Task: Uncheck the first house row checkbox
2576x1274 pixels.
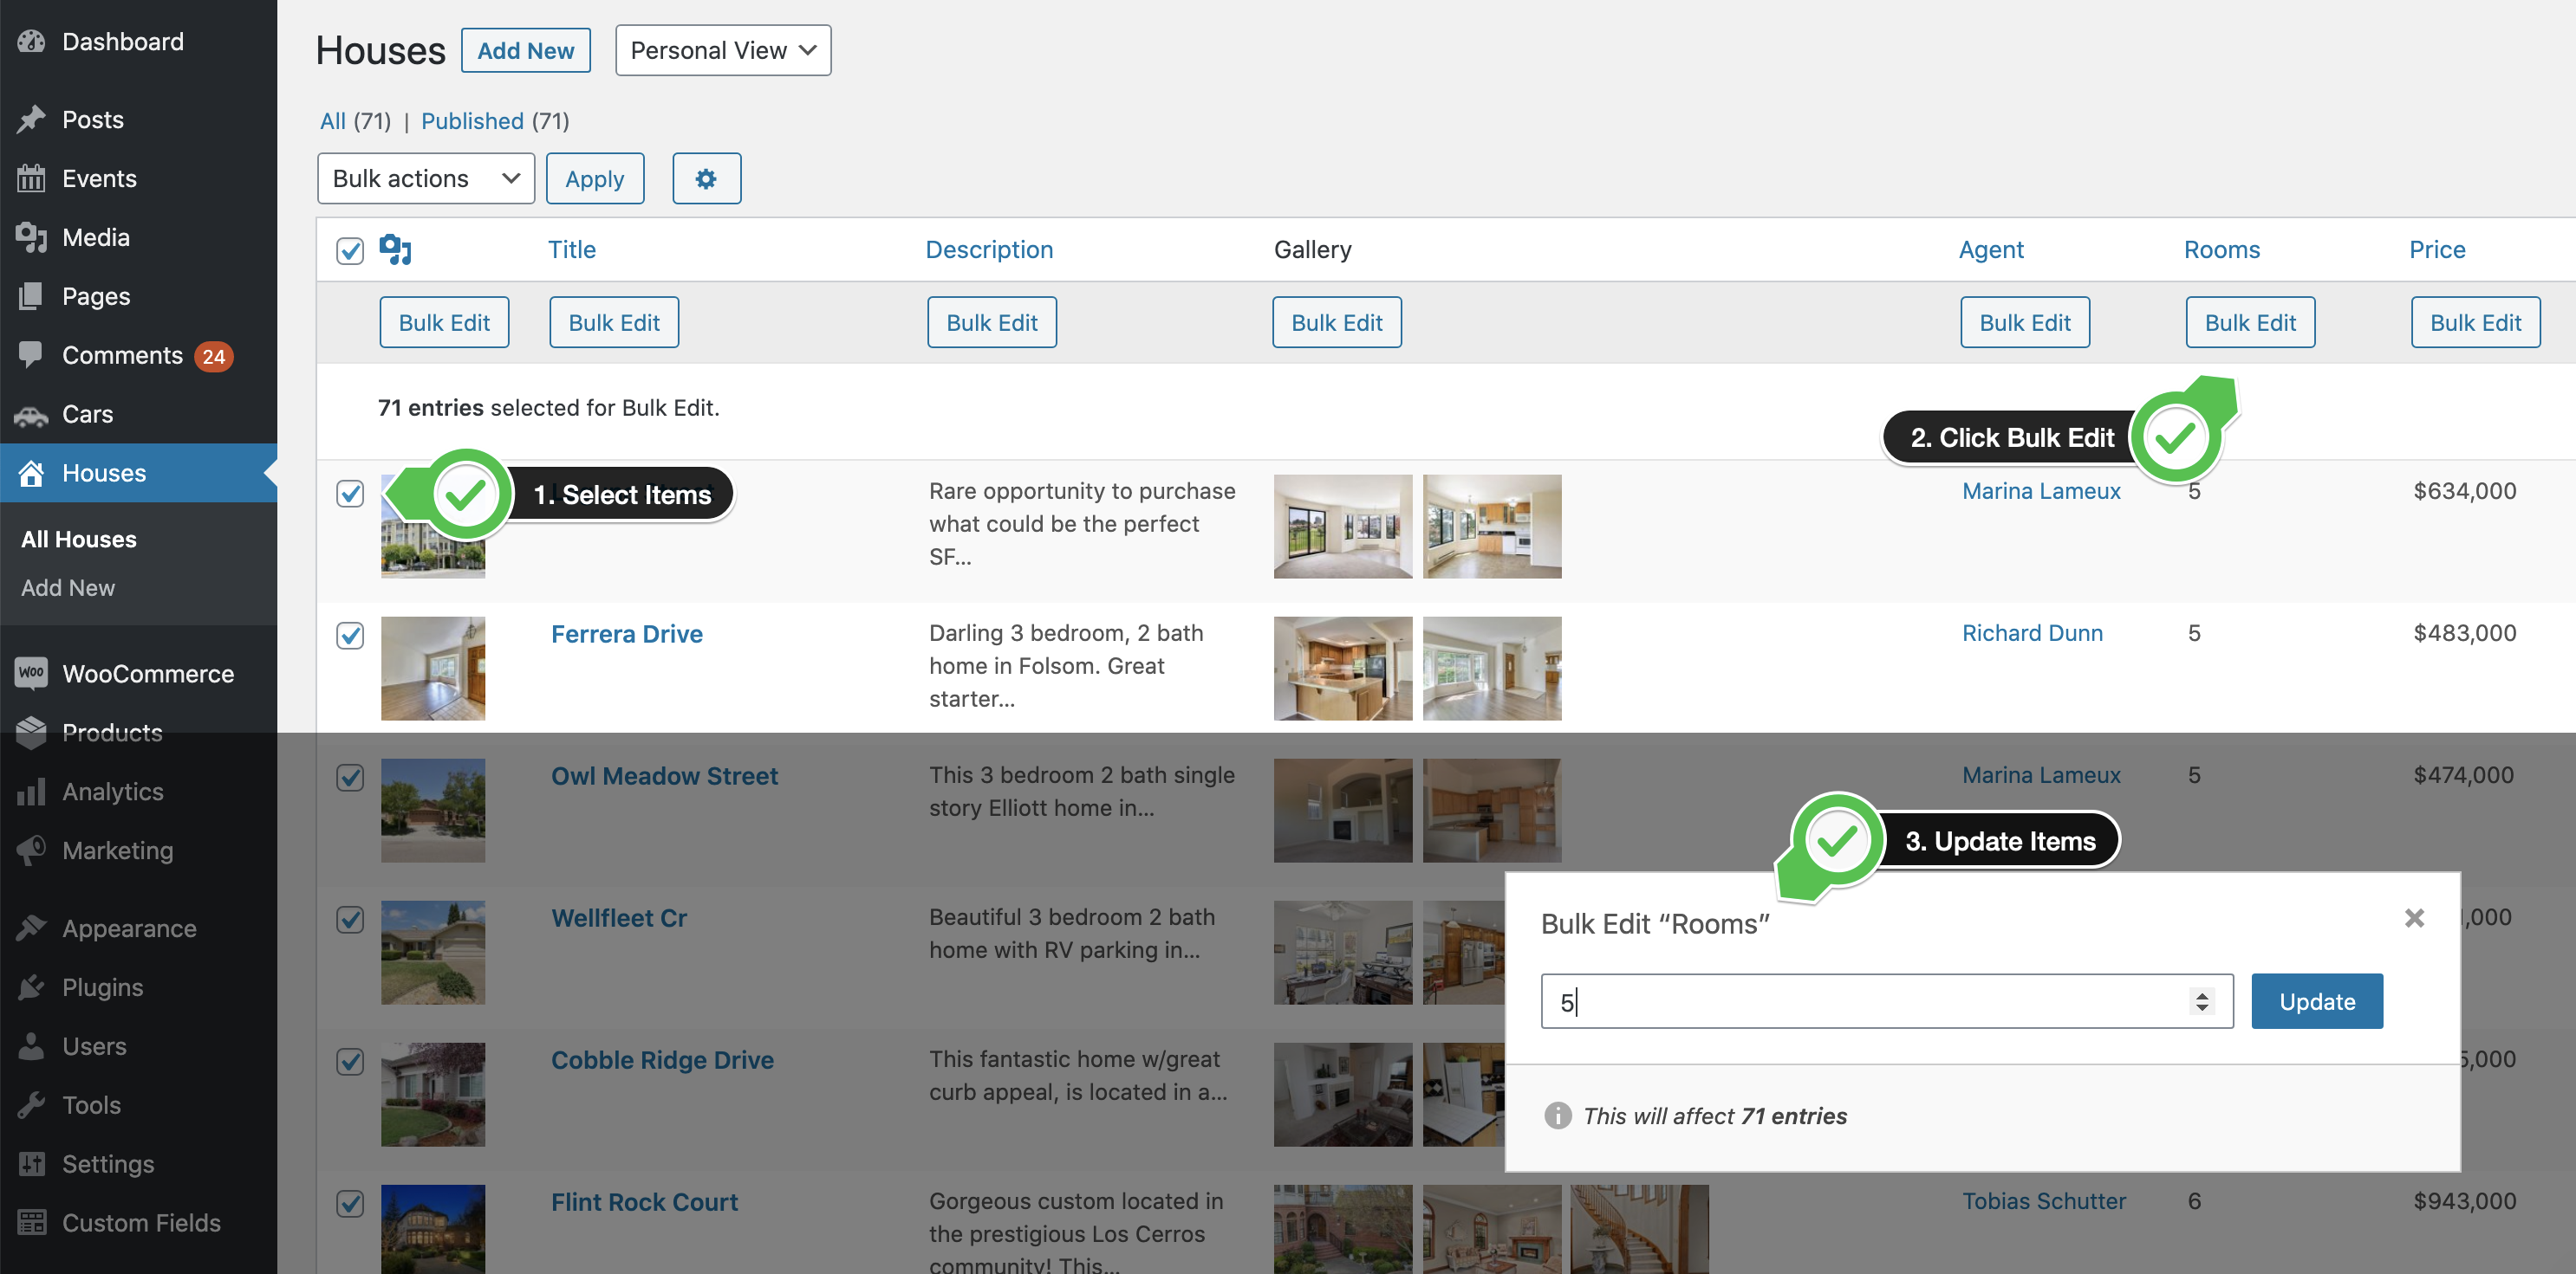Action: point(350,493)
